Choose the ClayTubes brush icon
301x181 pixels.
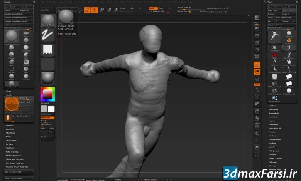[26, 76]
